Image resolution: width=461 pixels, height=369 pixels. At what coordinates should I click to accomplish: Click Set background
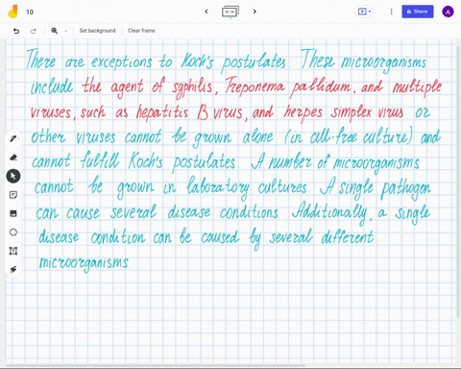97,31
